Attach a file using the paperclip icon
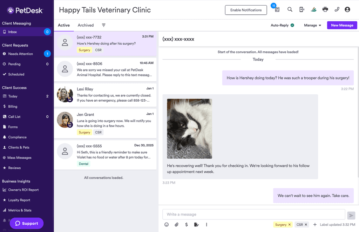The height and width of the screenshot is (232, 359). 176,225
